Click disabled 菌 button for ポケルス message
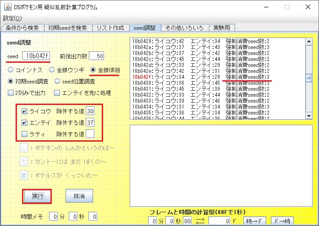319x226 pixels. [23, 176]
